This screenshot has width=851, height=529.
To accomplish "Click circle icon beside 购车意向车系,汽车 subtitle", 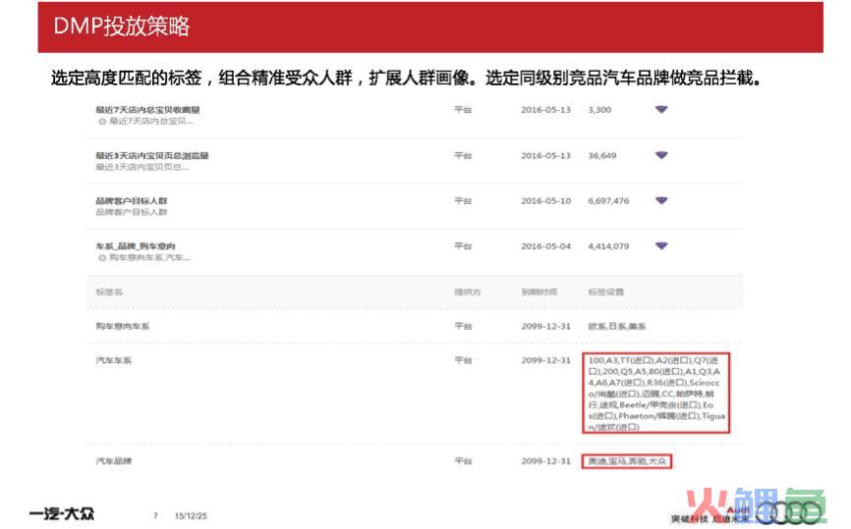I will pos(101,258).
